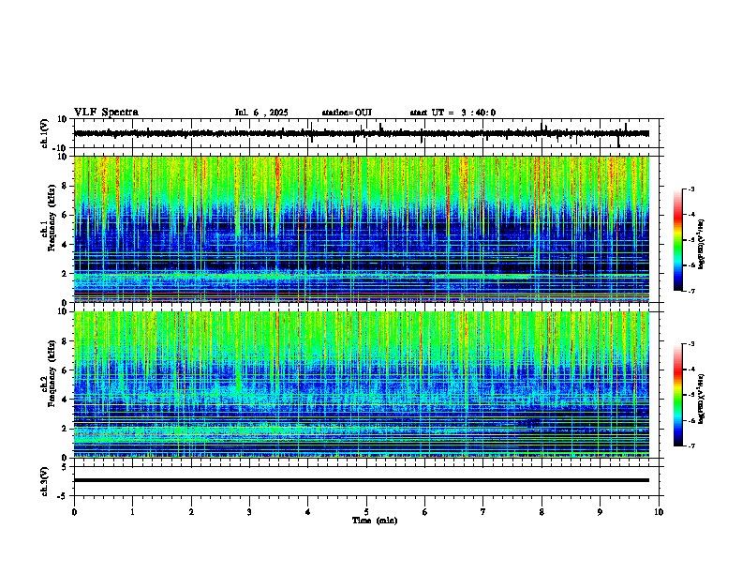This screenshot has height=574, width=742.
Task: Click the time axis tick label '10'
Action: [659, 512]
